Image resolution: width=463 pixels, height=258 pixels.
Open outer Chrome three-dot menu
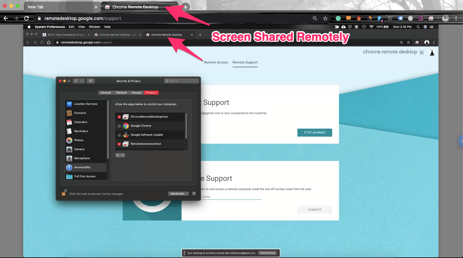coord(456,18)
